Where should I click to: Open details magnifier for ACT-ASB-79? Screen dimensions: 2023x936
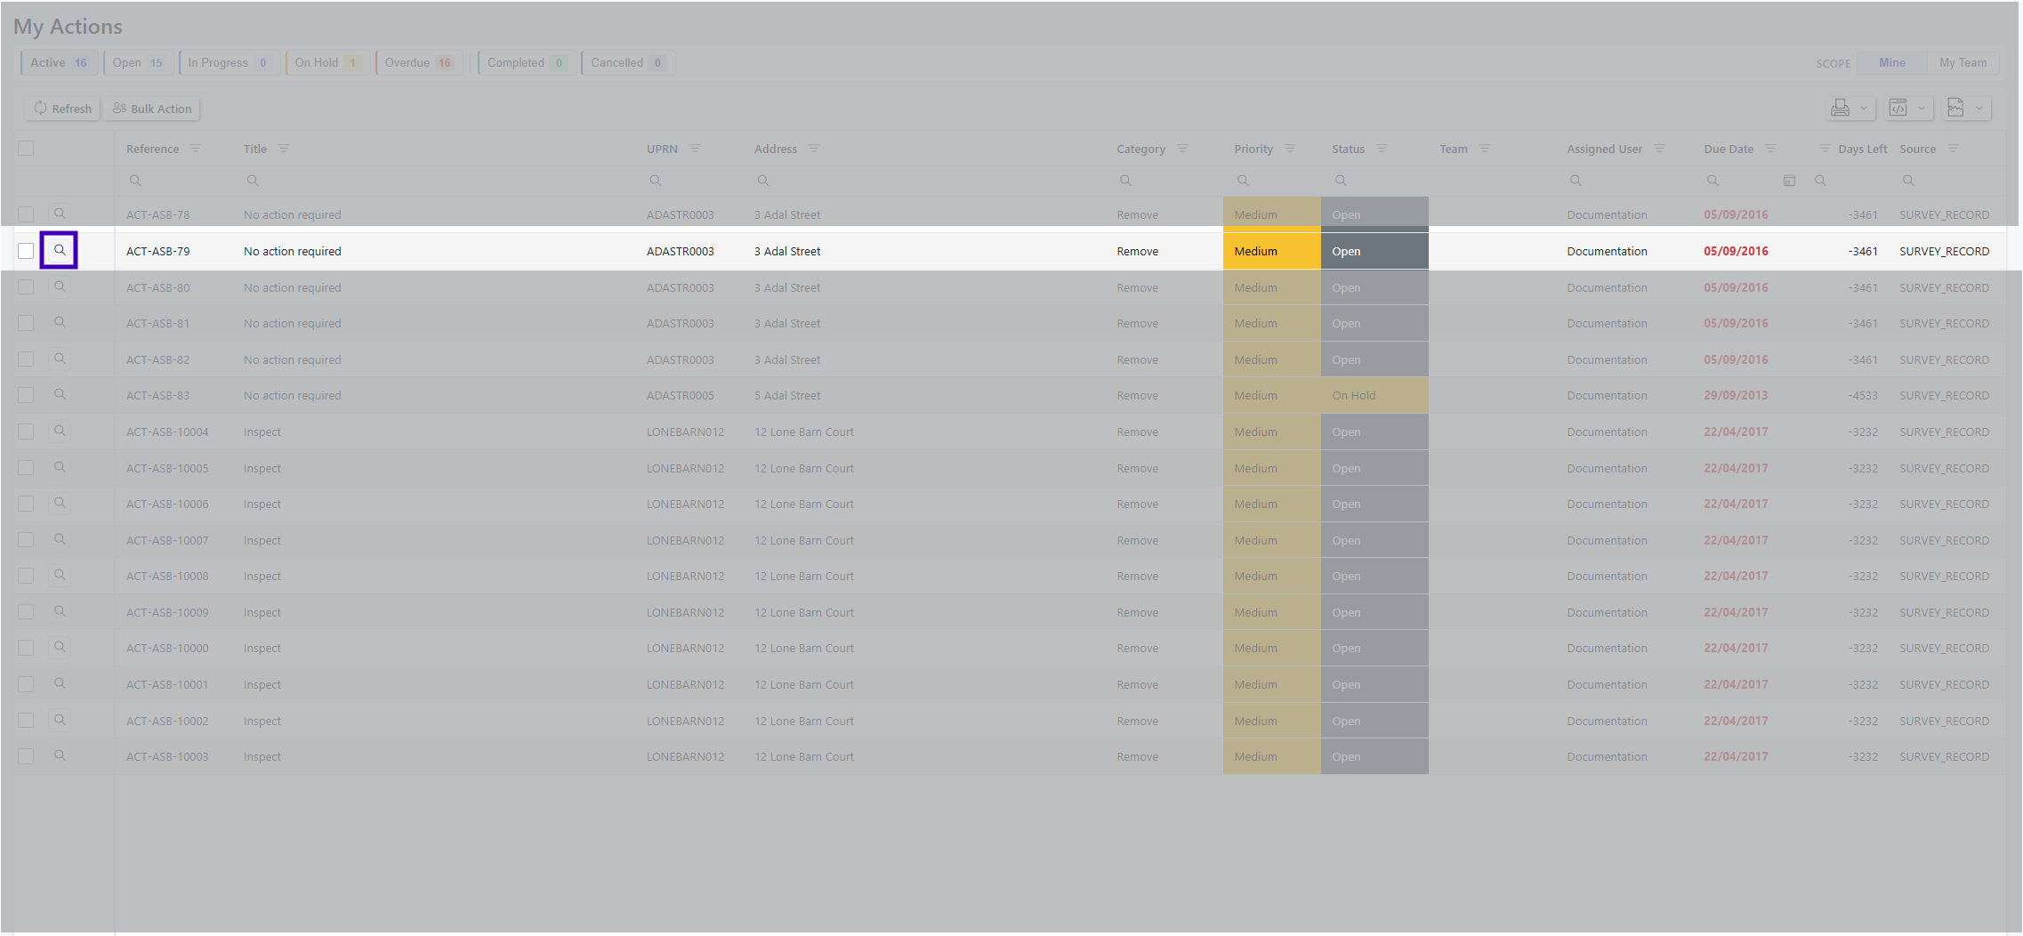tap(60, 250)
